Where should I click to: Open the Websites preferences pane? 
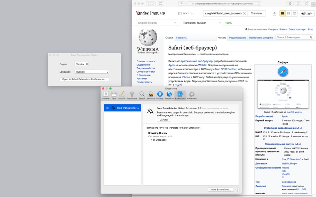[169, 95]
